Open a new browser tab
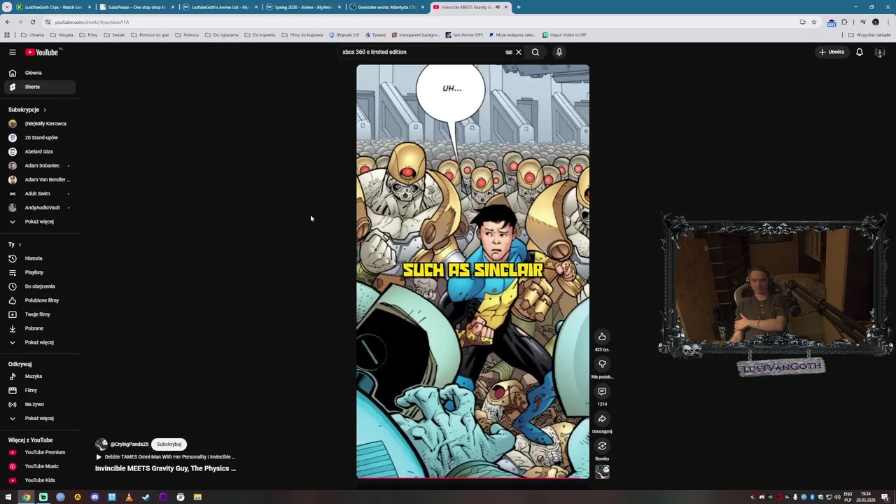 click(x=519, y=7)
